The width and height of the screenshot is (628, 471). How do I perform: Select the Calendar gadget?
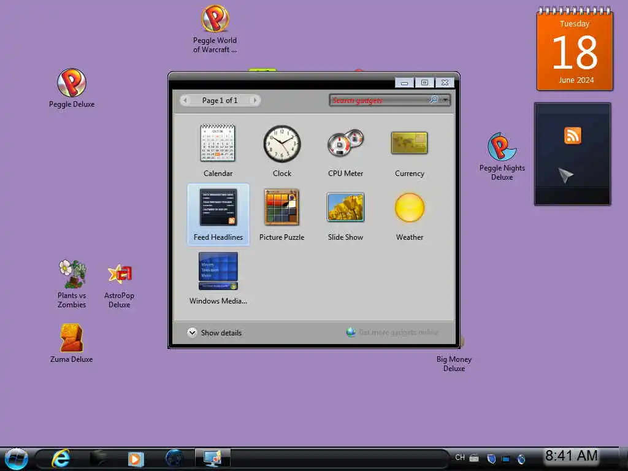pos(218,151)
